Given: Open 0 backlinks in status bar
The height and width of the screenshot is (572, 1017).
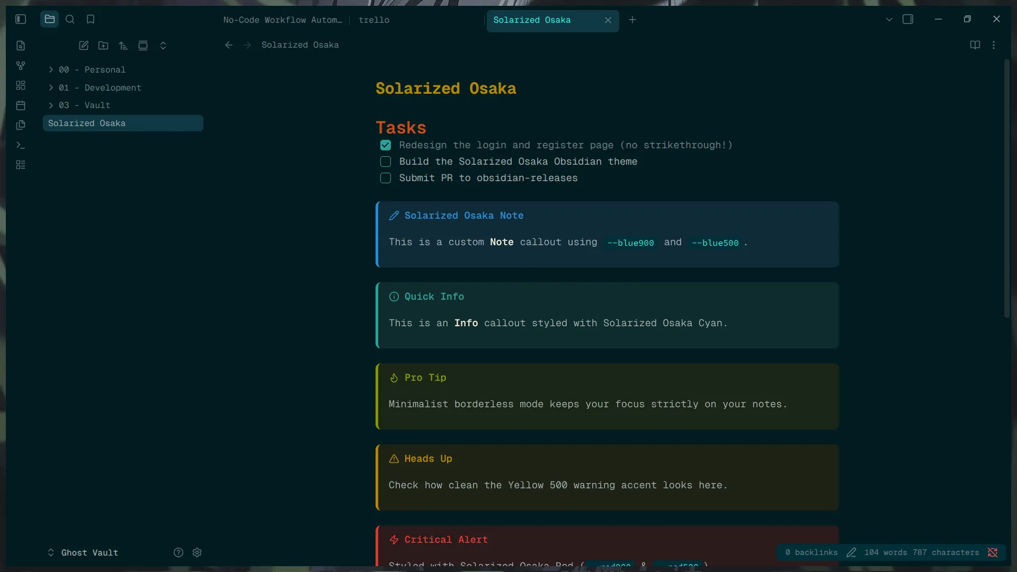Looking at the screenshot, I should point(811,552).
